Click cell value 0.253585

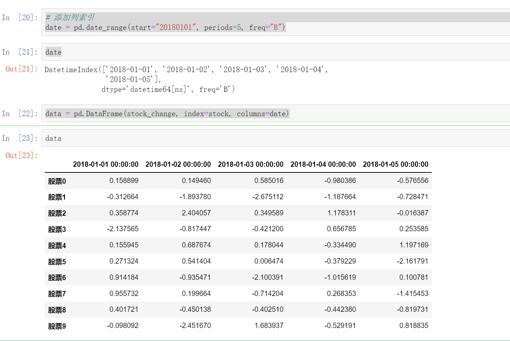414,229
